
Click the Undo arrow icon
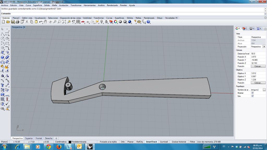point(41,22)
